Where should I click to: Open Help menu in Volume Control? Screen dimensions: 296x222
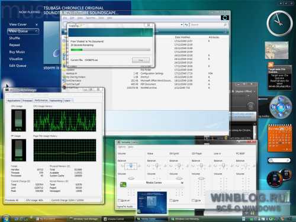130,147
